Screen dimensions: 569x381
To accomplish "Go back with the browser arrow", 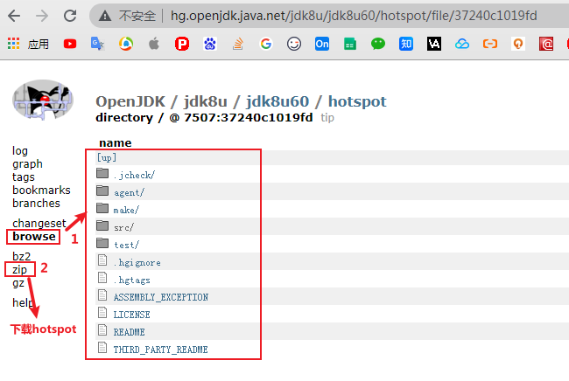I will 14,16.
